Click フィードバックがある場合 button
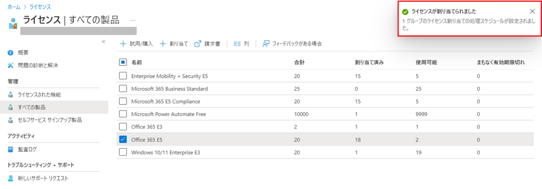The height and width of the screenshot is (189, 542). point(292,44)
